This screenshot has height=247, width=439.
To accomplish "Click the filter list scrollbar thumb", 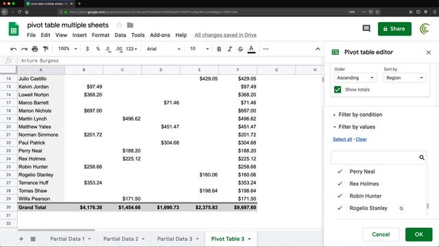I will tap(427, 206).
